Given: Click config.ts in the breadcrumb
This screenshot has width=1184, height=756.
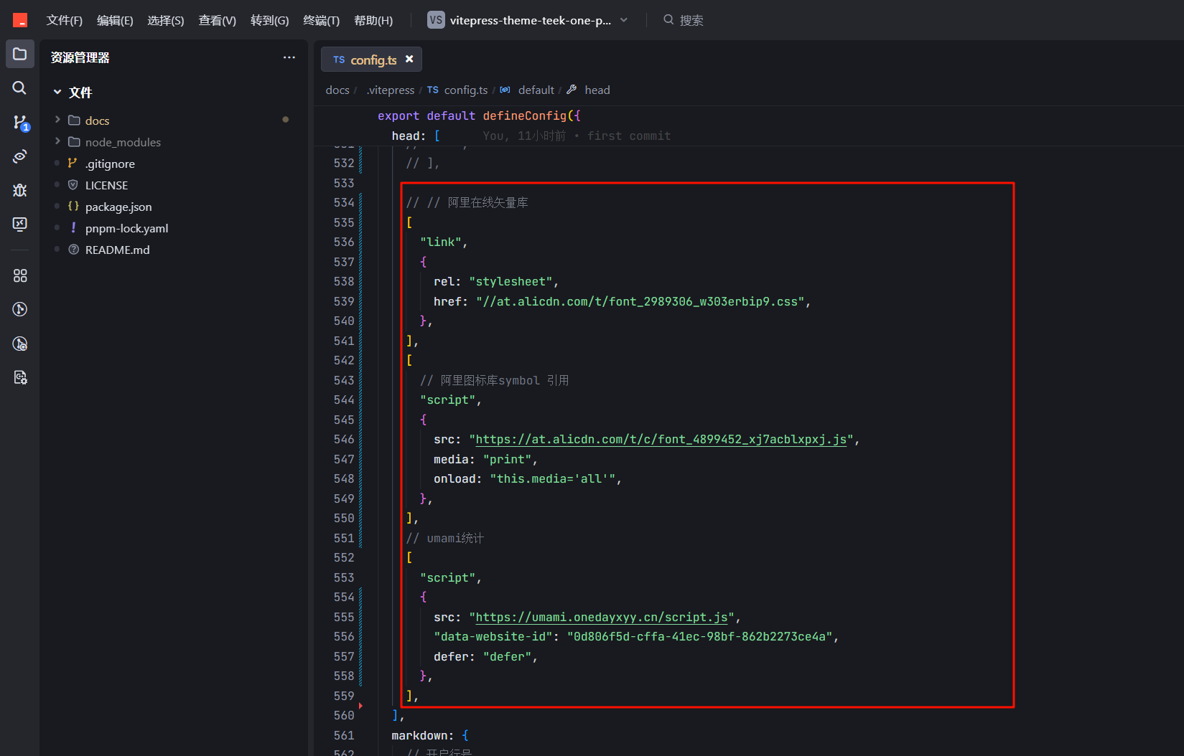Looking at the screenshot, I should pyautogui.click(x=465, y=90).
